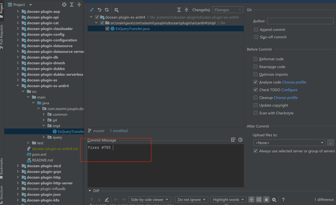Click the previous difference up arrow
336x205 pixels.
(92, 200)
